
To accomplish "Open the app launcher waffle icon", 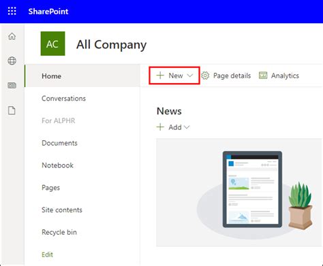I will (12, 11).
